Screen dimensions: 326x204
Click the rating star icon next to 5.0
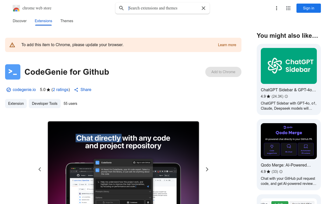coord(48,90)
